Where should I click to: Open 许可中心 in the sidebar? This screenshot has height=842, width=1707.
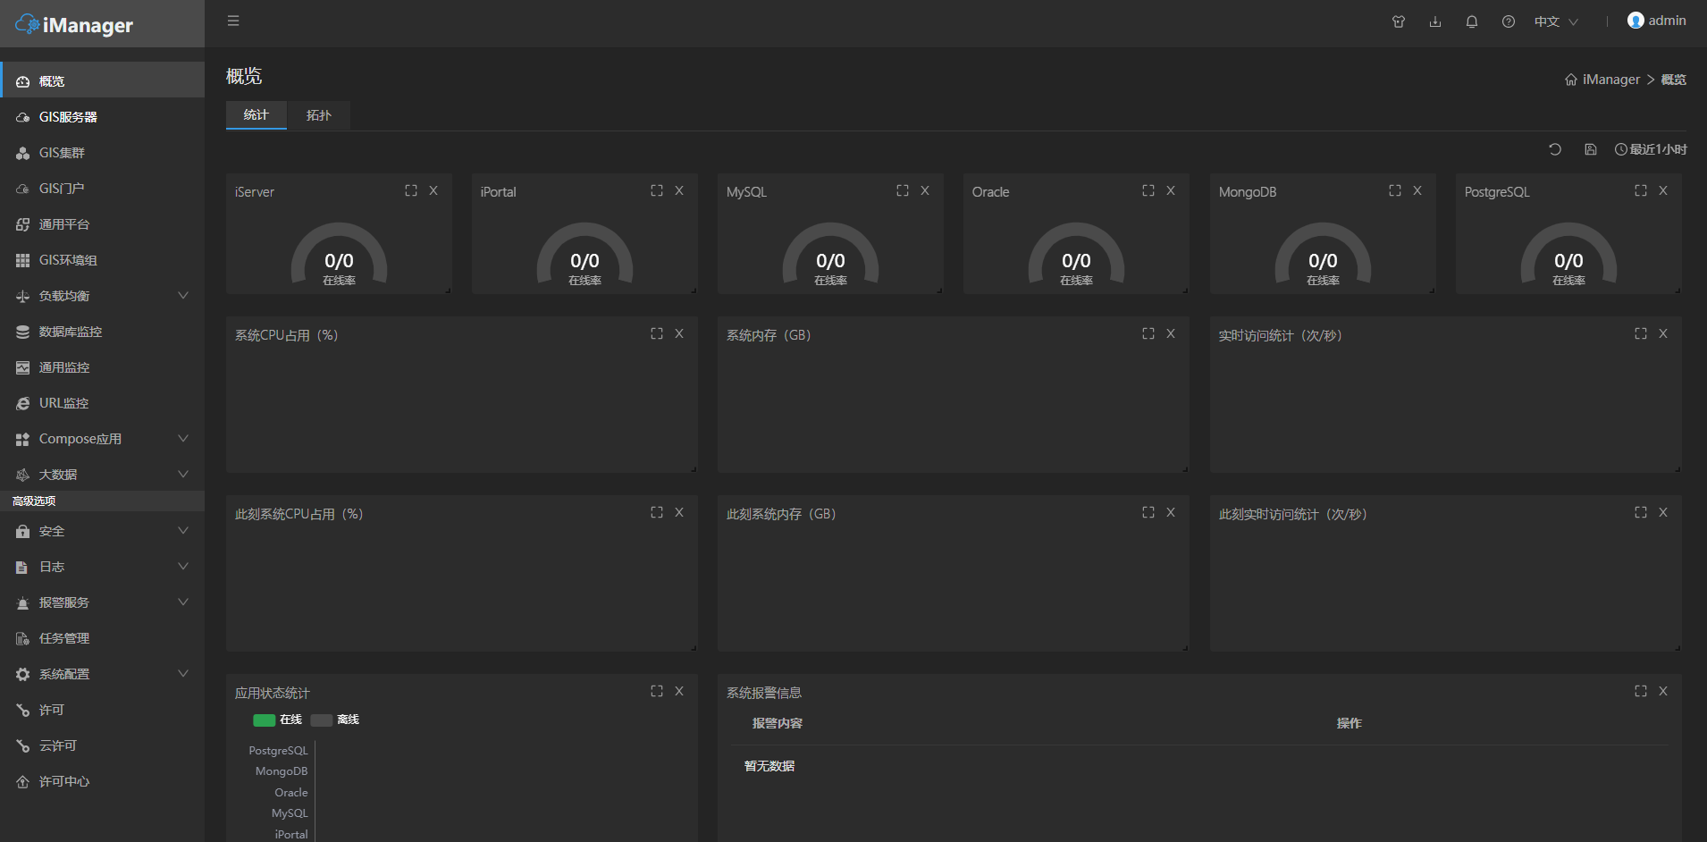click(103, 780)
